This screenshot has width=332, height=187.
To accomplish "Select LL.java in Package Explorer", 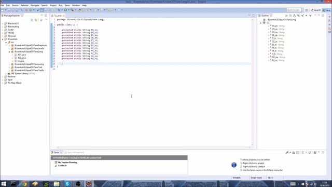I will pyautogui.click(x=21, y=61).
